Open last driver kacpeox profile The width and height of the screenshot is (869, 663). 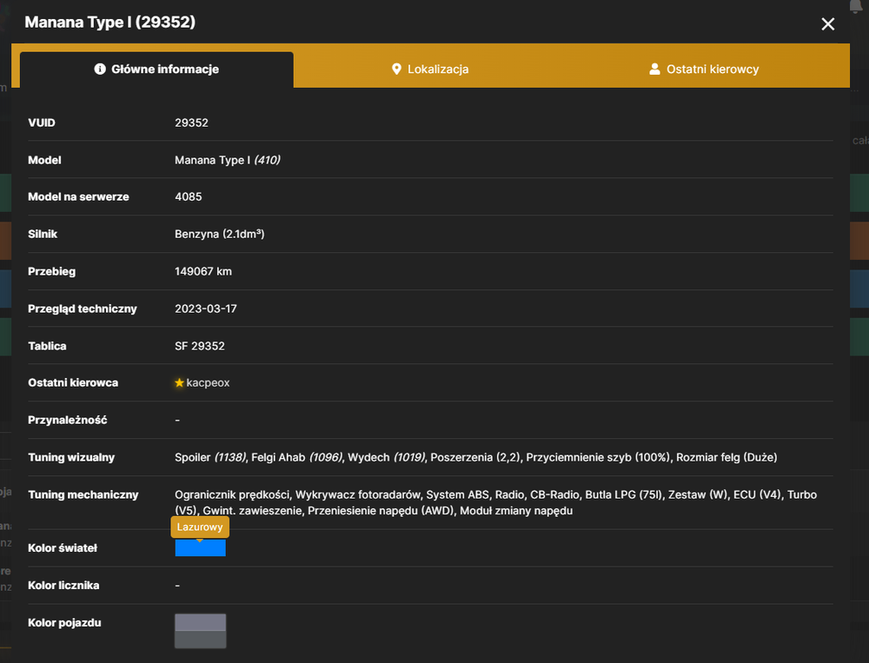pyautogui.click(x=208, y=382)
